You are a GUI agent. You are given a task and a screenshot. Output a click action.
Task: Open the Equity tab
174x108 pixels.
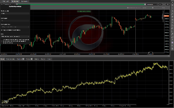[x=2, y=59]
